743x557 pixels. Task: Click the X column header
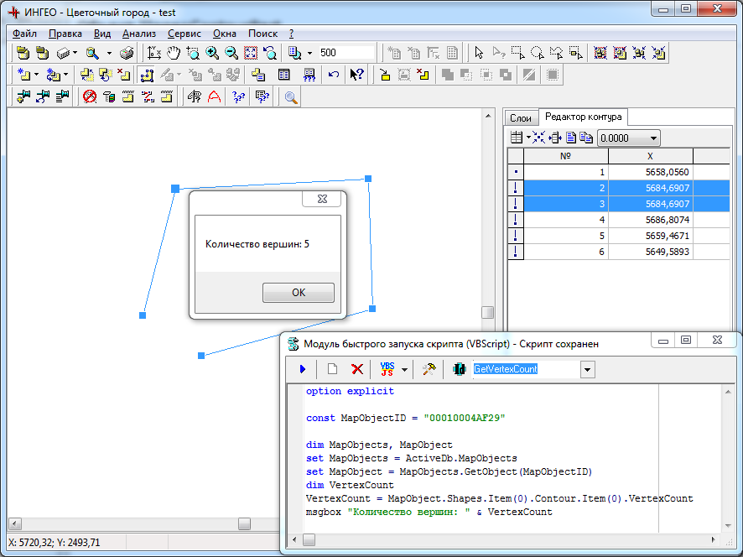click(650, 156)
